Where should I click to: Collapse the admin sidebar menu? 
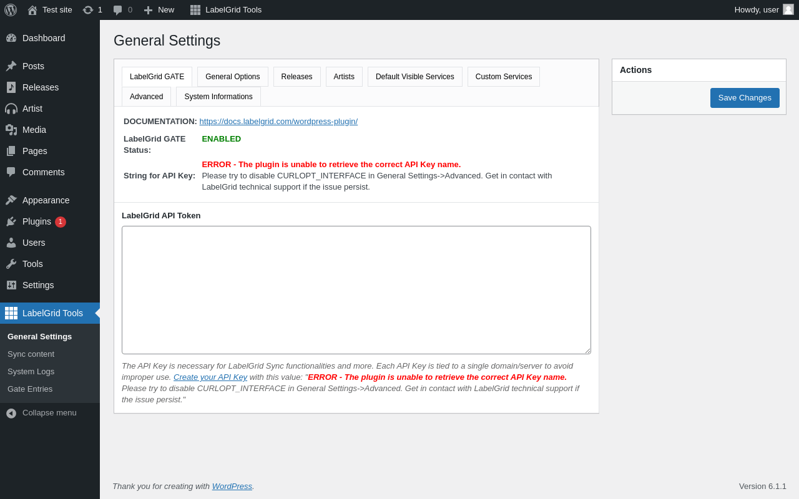pos(49,413)
